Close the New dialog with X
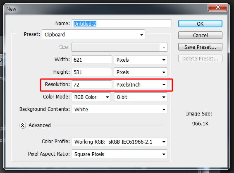The width and height of the screenshot is (234, 173). [218, 7]
